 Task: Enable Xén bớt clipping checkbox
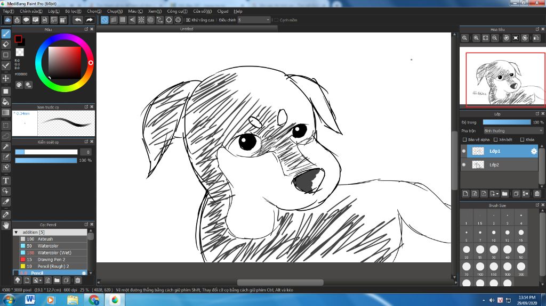point(495,140)
